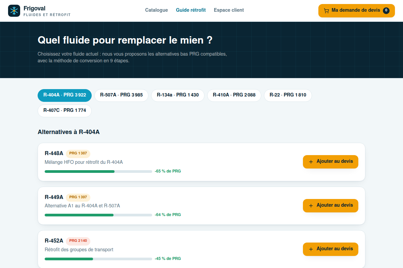Image resolution: width=403 pixels, height=268 pixels.
Task: Click the R-448A PRG reduction bar
Action: 98,172
